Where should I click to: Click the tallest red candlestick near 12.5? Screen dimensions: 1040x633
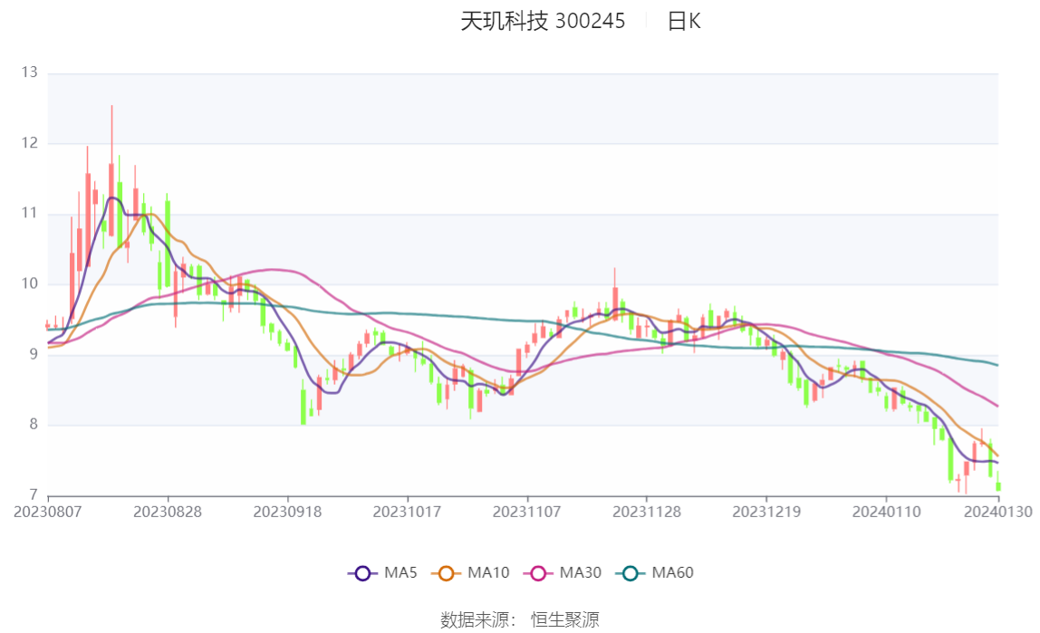(x=111, y=170)
